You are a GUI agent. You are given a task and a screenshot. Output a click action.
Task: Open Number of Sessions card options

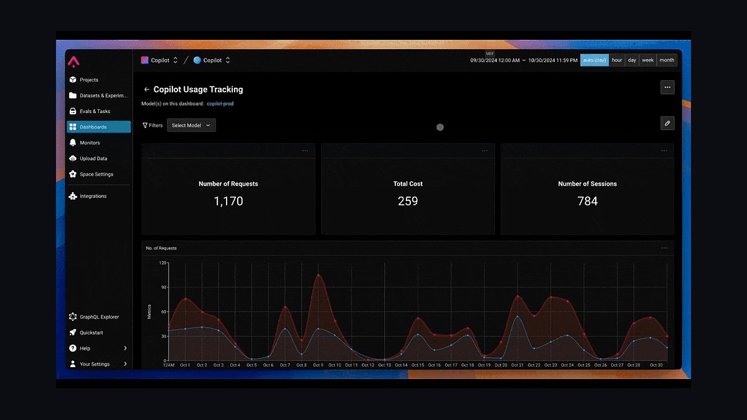664,151
